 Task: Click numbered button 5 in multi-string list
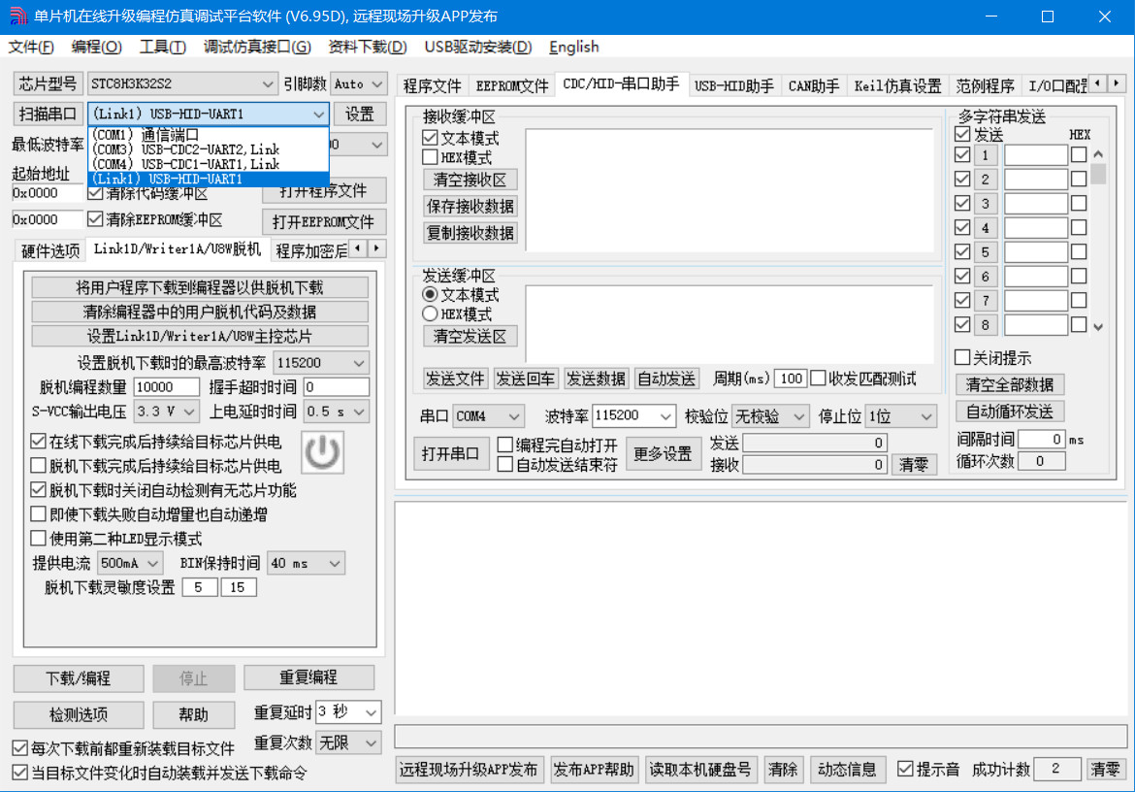[986, 252]
